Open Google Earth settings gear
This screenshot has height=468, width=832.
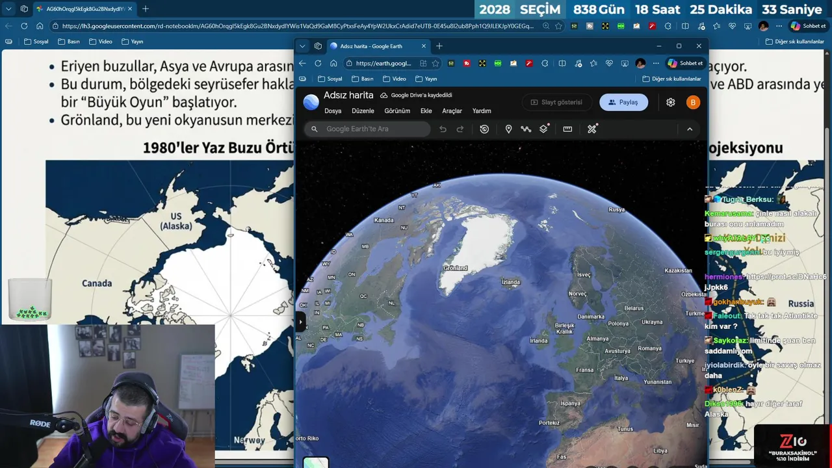point(671,102)
